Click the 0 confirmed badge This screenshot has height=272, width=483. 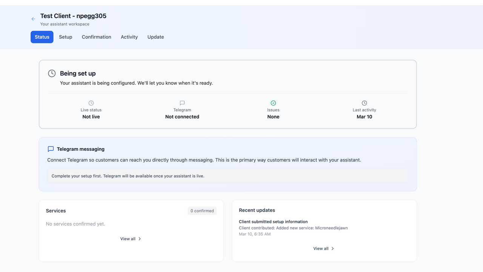pyautogui.click(x=202, y=211)
